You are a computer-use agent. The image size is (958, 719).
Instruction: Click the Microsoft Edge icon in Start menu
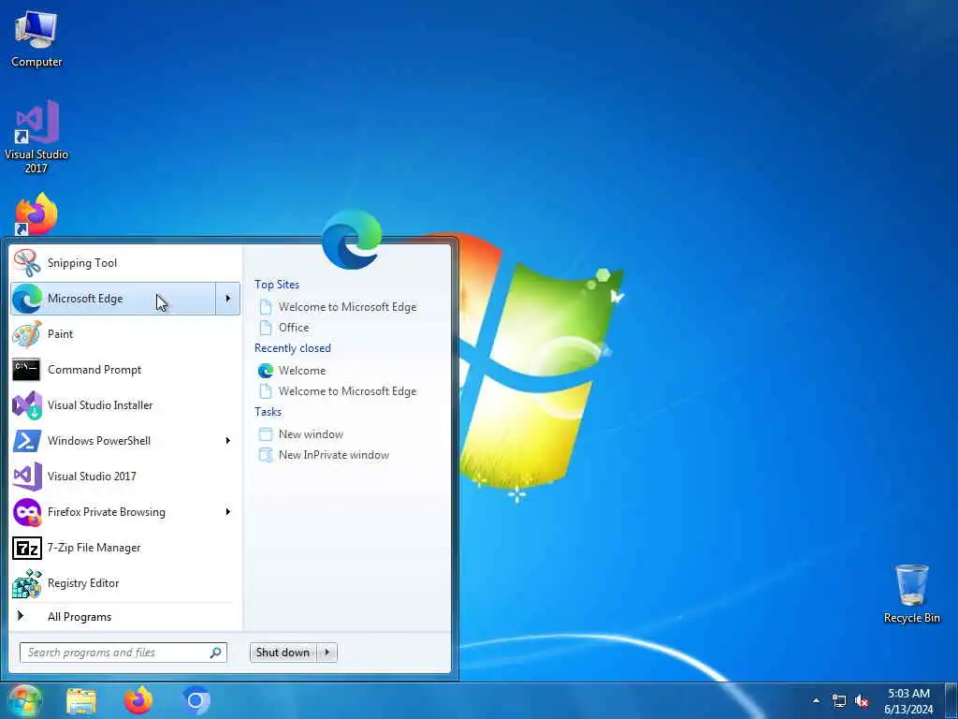(x=27, y=299)
